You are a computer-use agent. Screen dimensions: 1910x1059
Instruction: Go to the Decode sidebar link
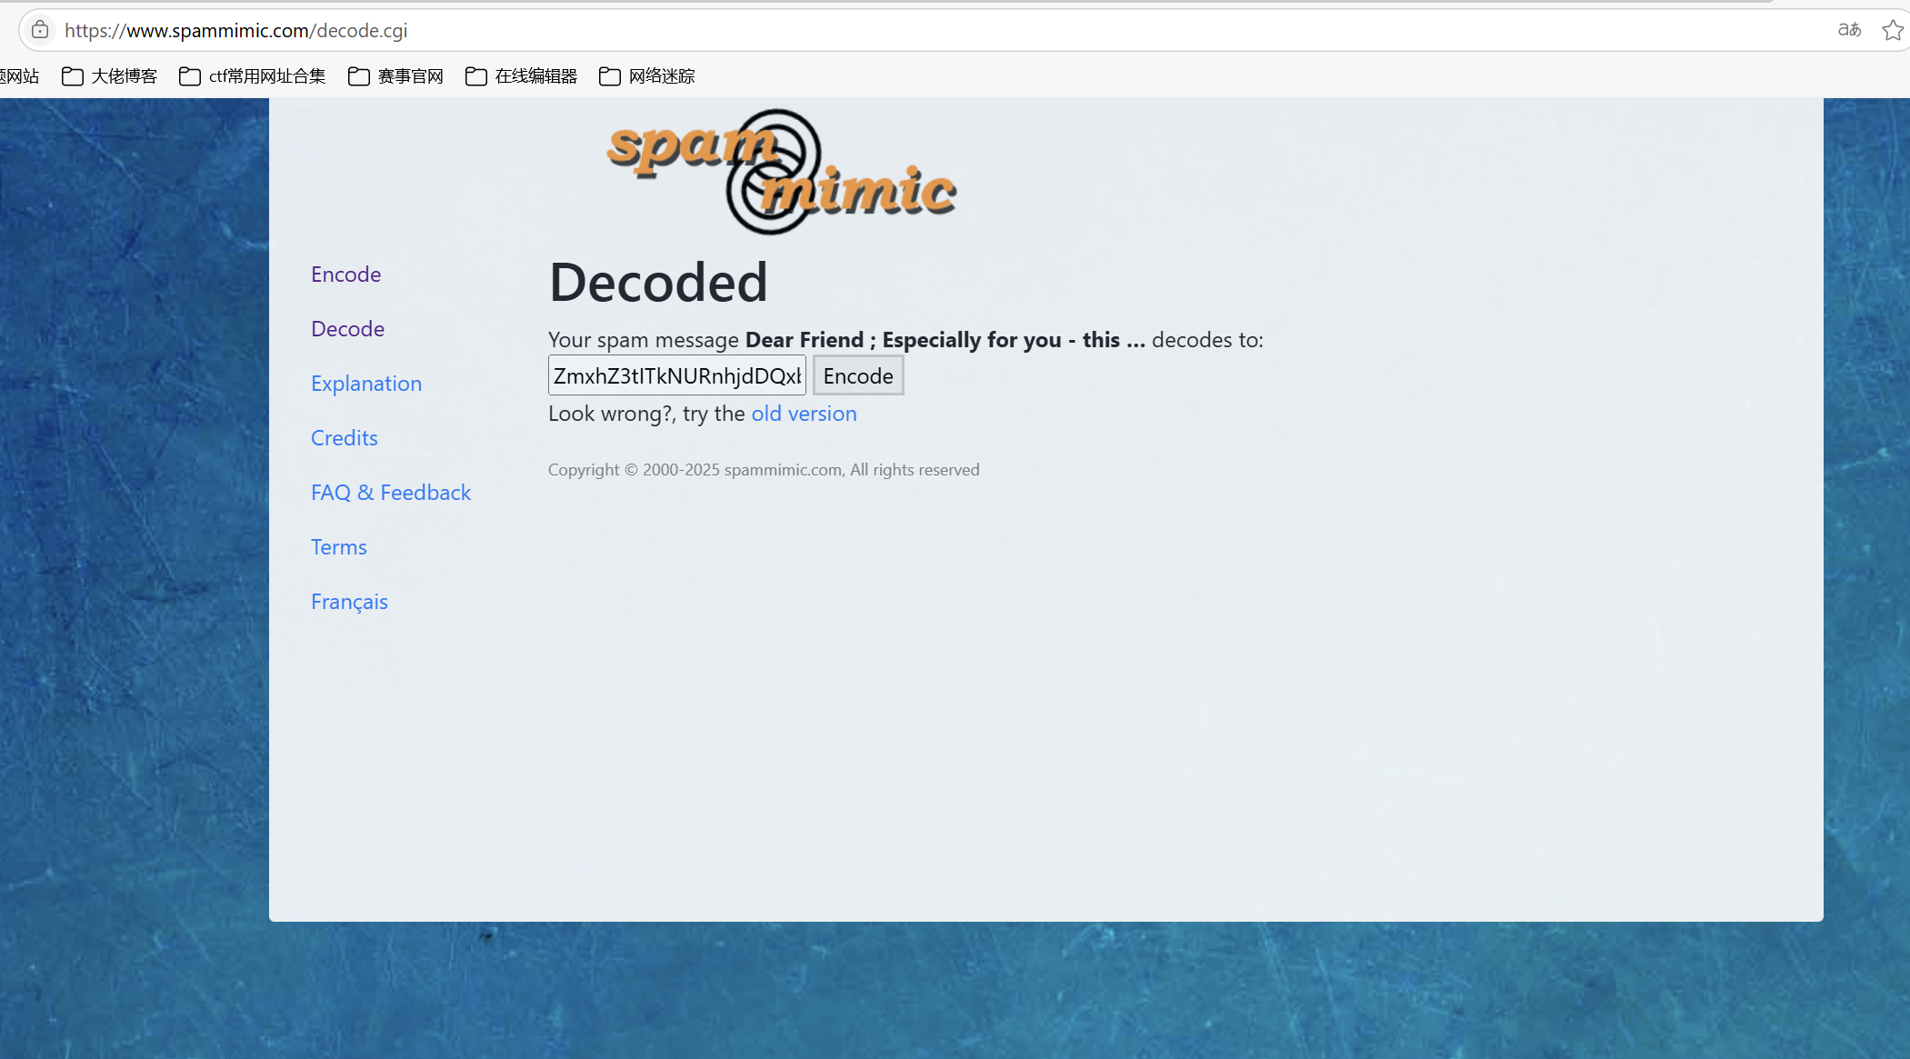coord(347,329)
